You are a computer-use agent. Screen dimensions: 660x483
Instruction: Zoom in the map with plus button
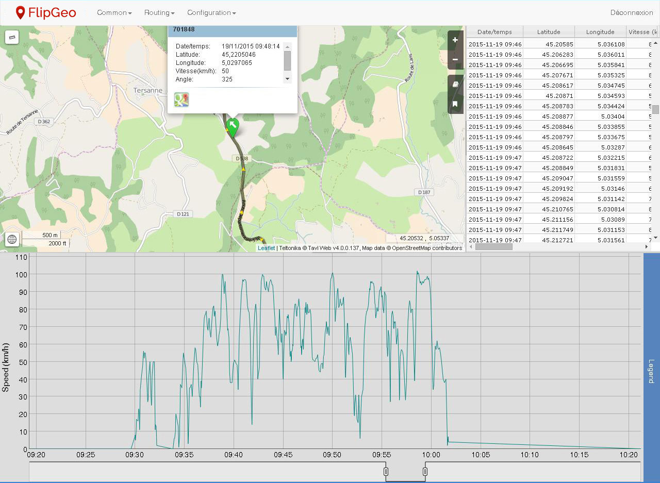(455, 40)
